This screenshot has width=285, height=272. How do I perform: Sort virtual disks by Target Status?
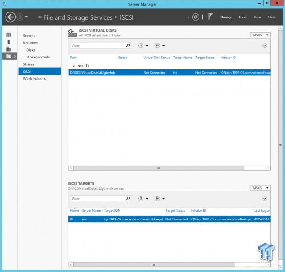205,58
